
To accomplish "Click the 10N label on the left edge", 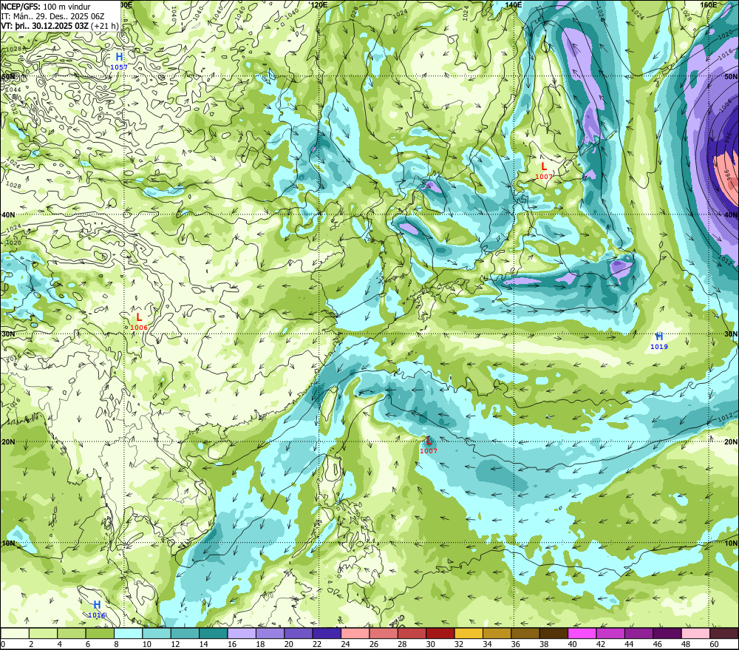I will click(8, 543).
